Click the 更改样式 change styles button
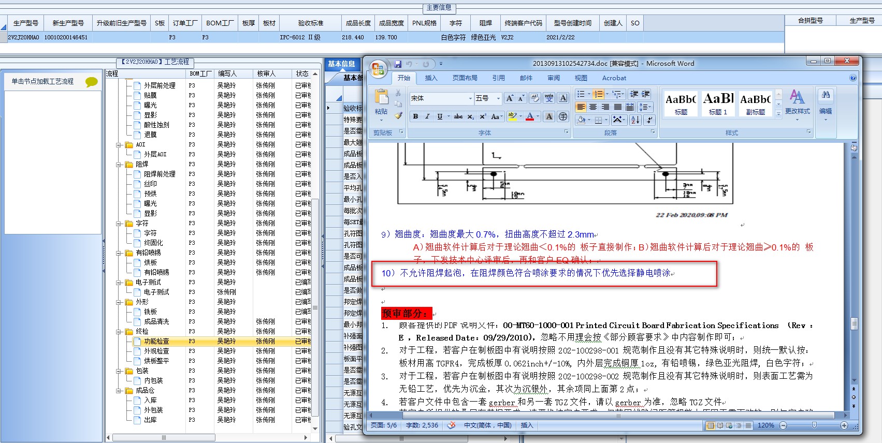 tap(797, 105)
